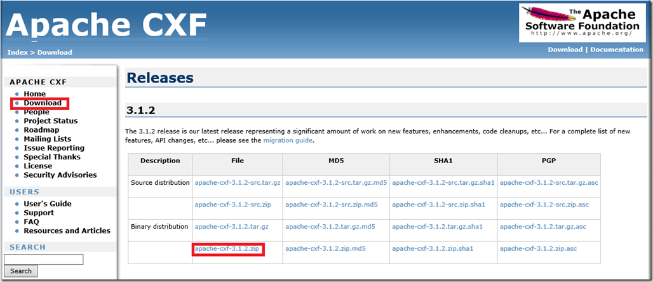Select Download in the sidebar menu
The height and width of the screenshot is (282, 653).
pos(43,103)
